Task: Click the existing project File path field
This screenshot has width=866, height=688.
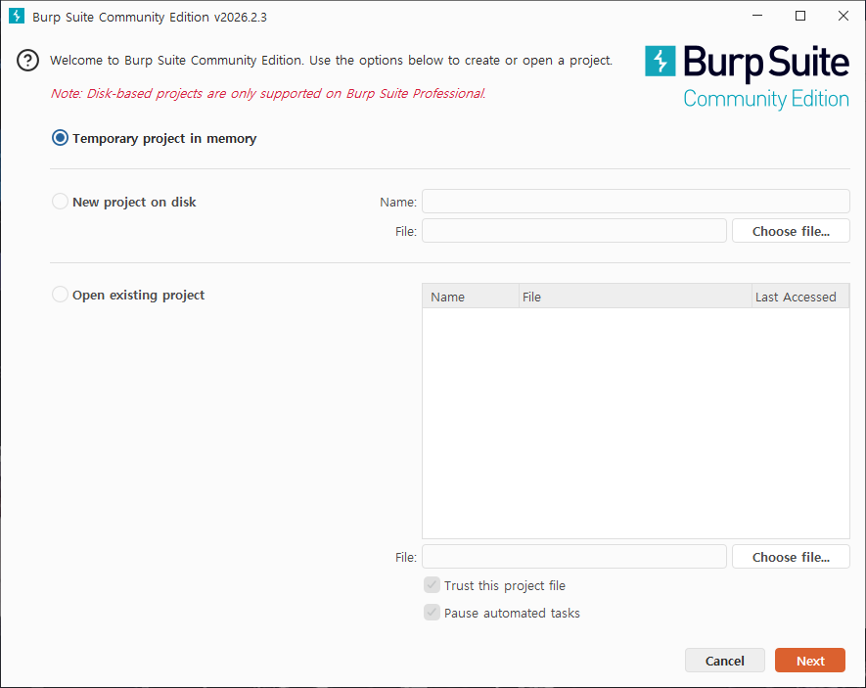Action: pos(573,557)
